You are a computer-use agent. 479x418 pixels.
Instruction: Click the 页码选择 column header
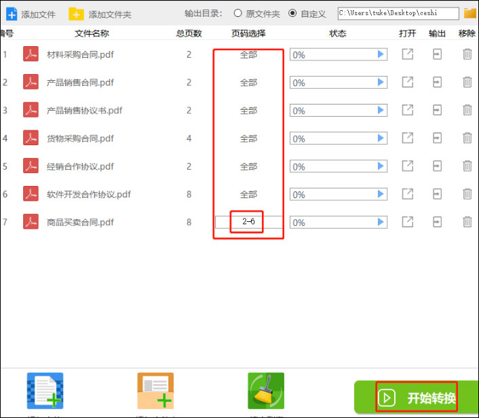(248, 33)
